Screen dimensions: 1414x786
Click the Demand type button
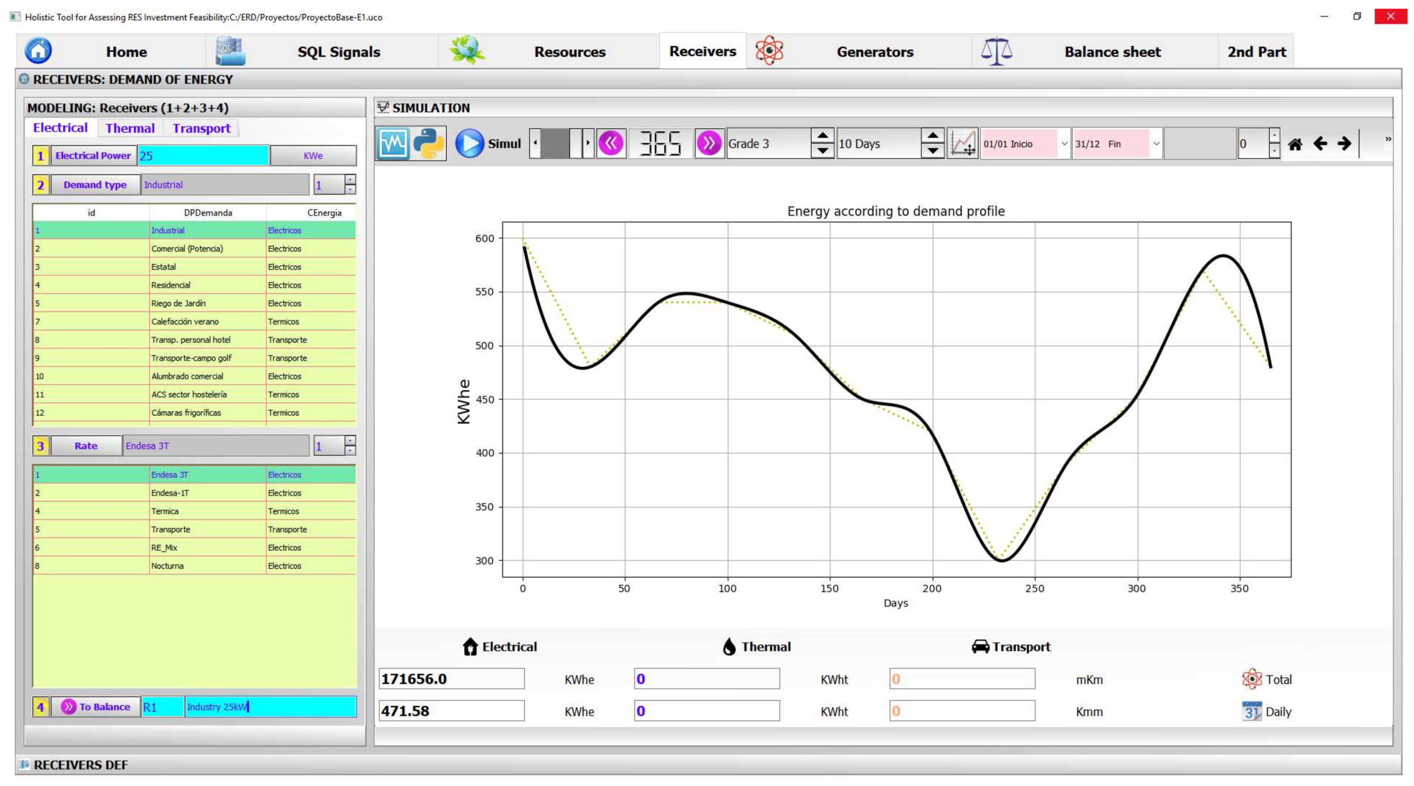[95, 185]
